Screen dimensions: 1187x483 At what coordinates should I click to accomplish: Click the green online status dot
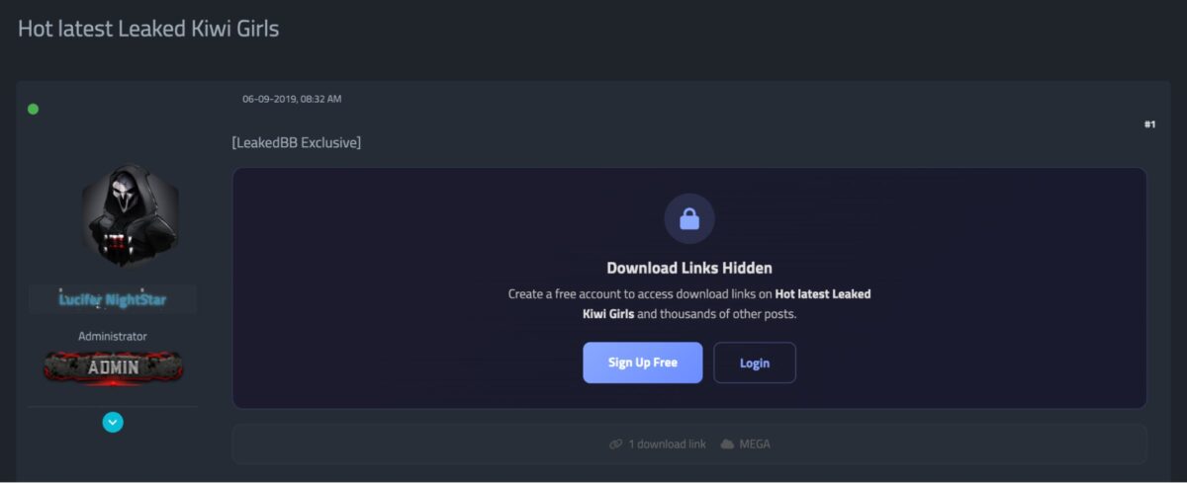click(x=34, y=109)
